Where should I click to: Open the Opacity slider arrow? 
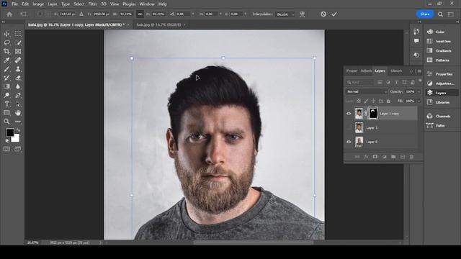click(x=419, y=91)
